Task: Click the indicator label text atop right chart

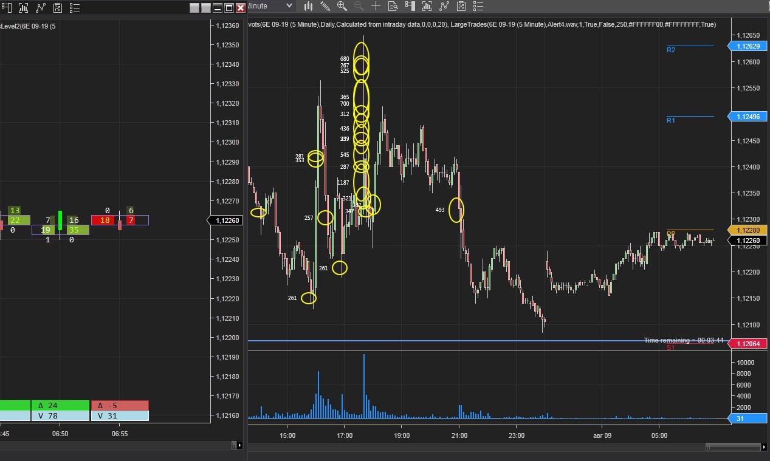Action: tap(482, 24)
